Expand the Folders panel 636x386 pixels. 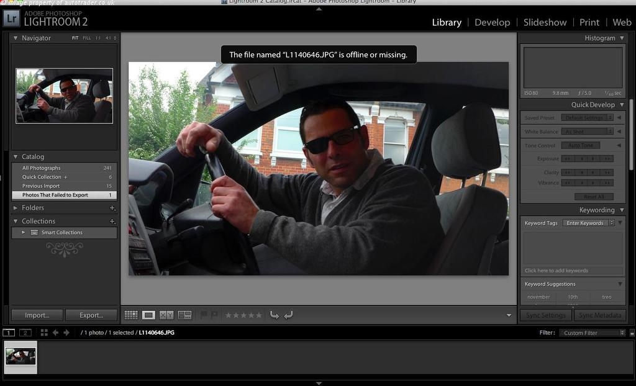pyautogui.click(x=16, y=208)
